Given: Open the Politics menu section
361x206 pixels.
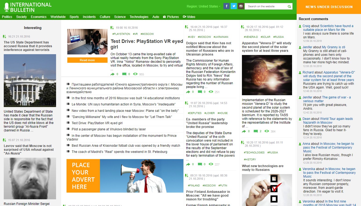Looking at the screenshot, I should click(x=7, y=17).
